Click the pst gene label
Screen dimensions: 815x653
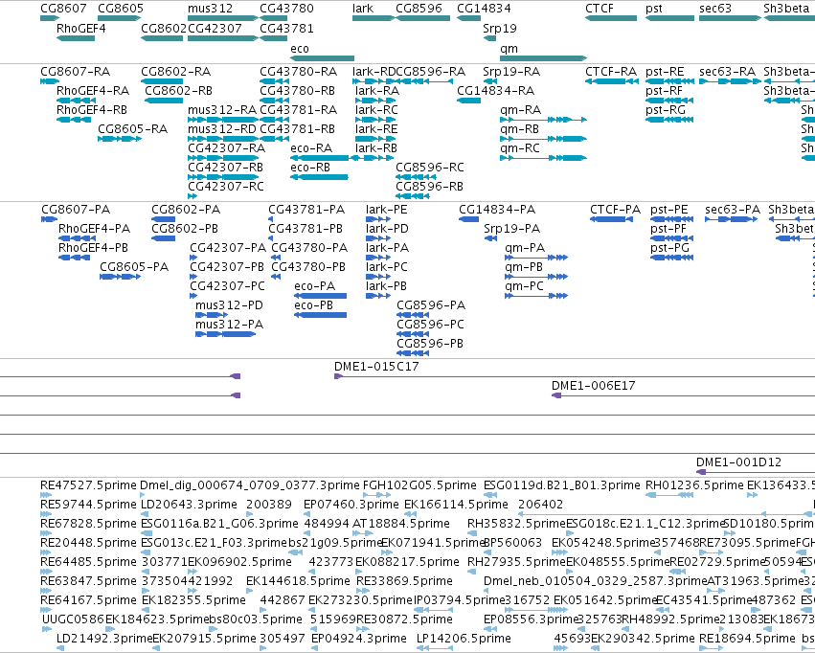pyautogui.click(x=654, y=9)
